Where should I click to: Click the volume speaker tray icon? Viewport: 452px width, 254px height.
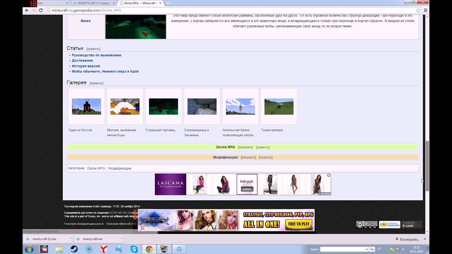coord(403,249)
